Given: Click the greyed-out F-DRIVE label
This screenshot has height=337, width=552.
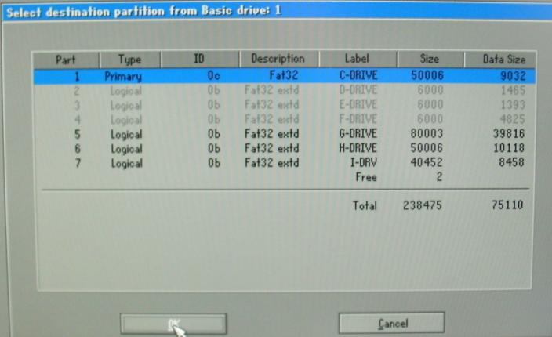Looking at the screenshot, I should coord(358,119).
